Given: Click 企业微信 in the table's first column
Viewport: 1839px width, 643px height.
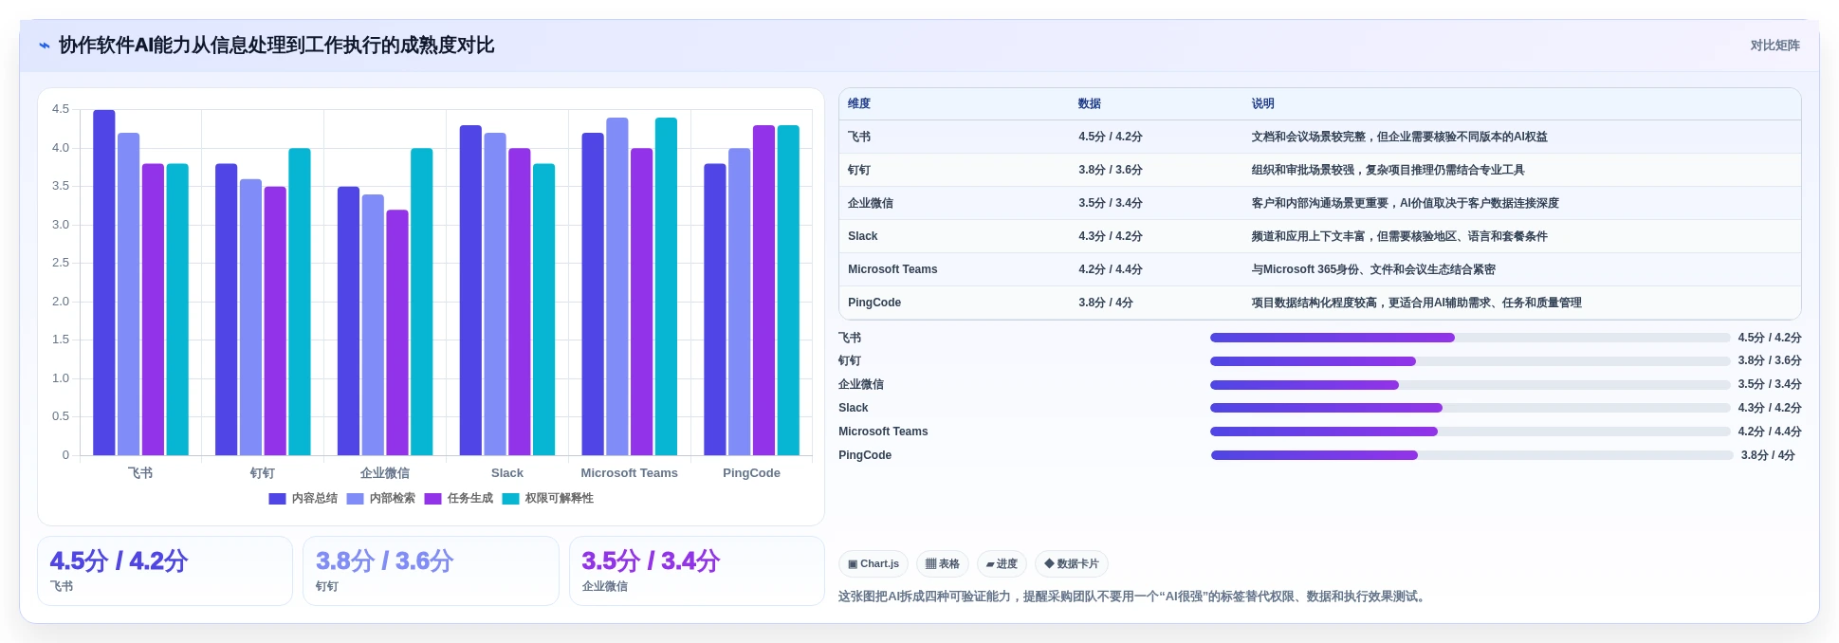Looking at the screenshot, I should point(871,203).
